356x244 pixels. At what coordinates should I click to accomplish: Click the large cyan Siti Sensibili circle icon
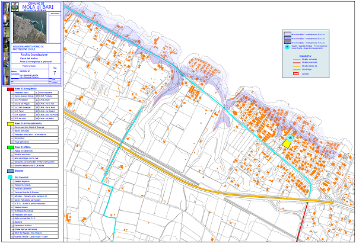(x=9, y=176)
